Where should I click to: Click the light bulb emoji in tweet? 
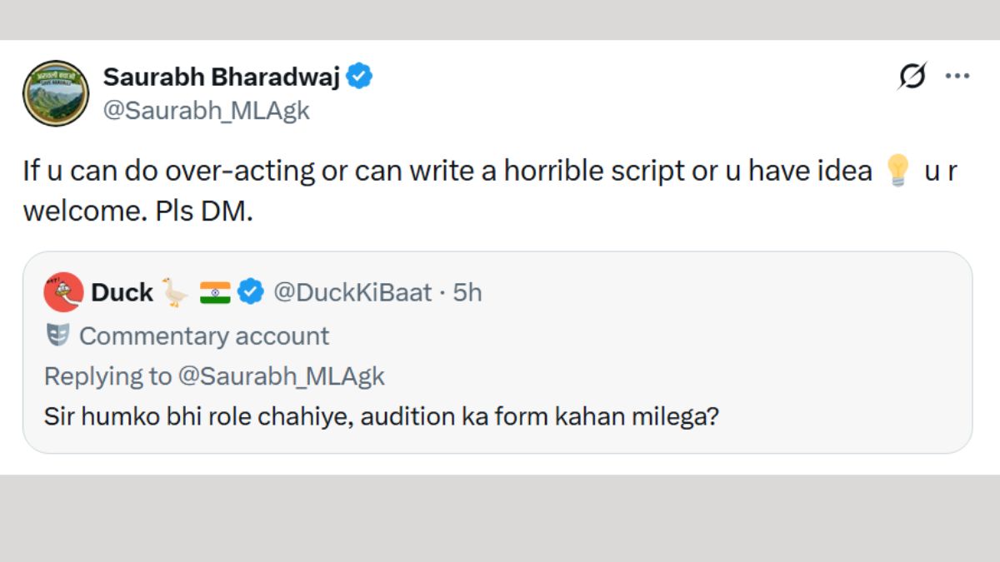897,172
